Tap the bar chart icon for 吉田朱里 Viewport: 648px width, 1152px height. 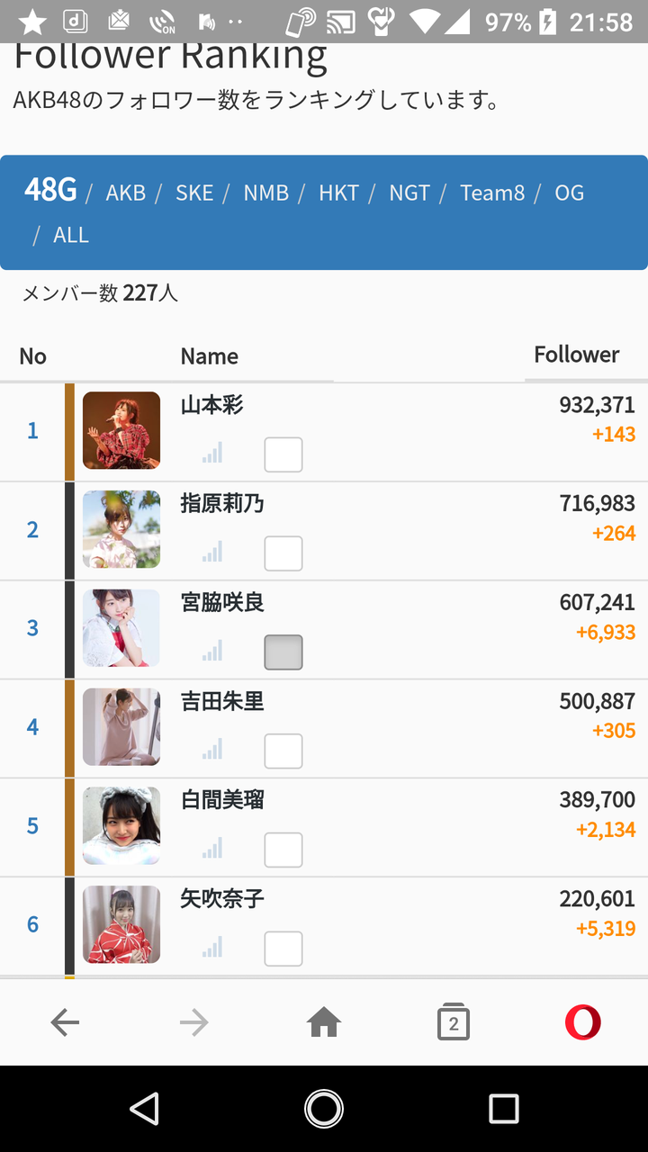[212, 750]
